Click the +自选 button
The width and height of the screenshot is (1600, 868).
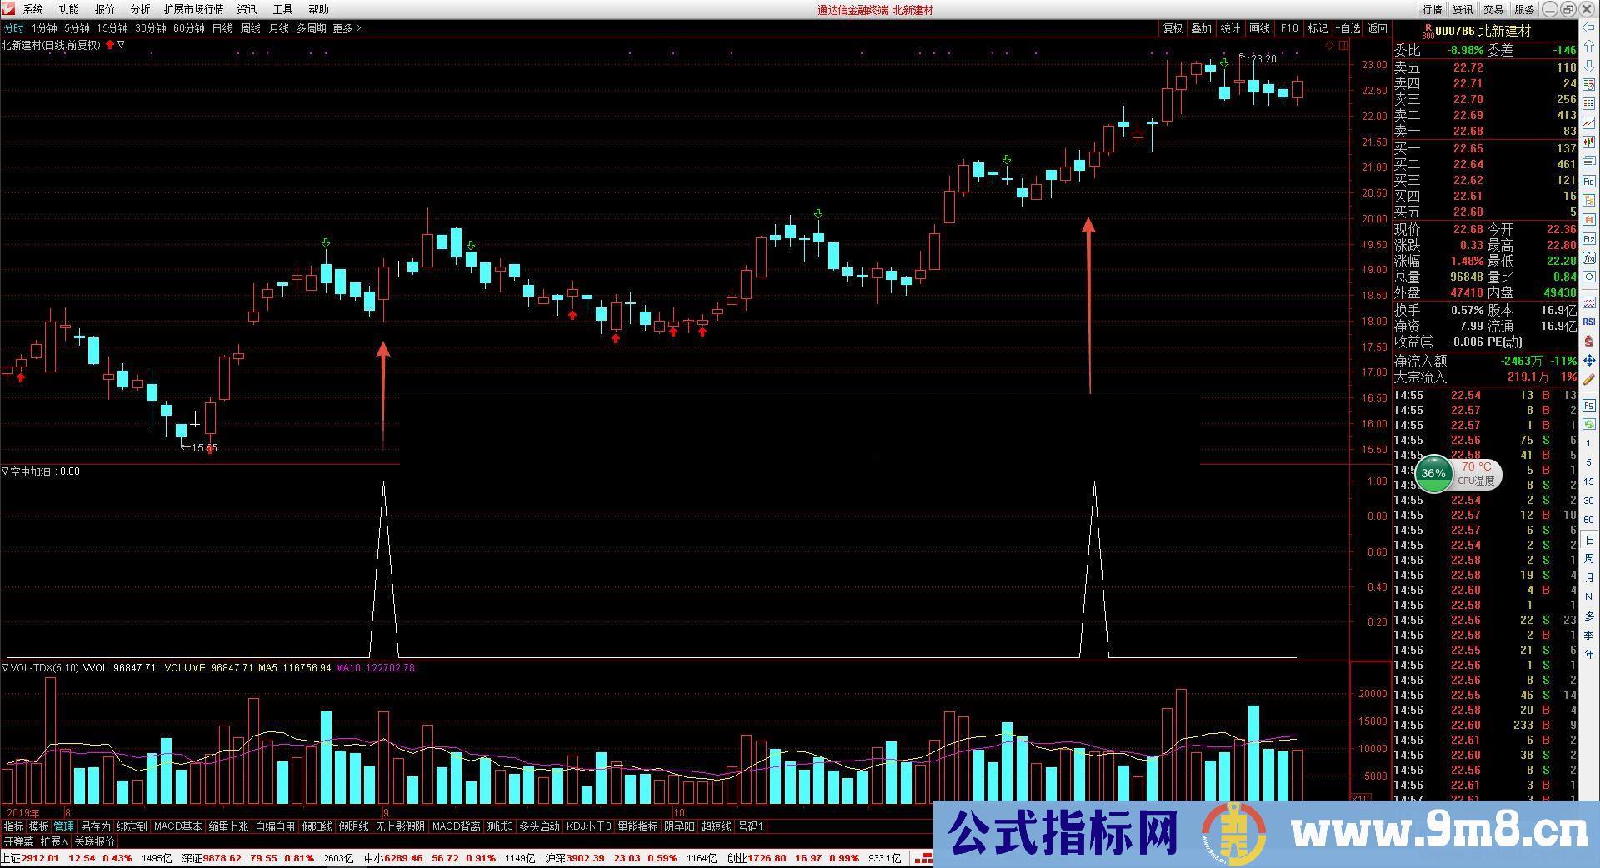point(1347,28)
